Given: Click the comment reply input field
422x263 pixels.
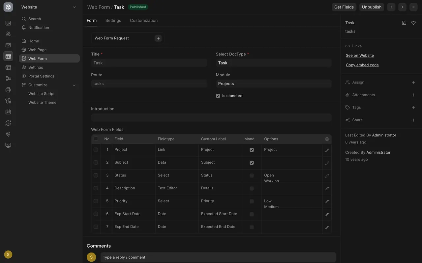Looking at the screenshot, I should pos(218,257).
